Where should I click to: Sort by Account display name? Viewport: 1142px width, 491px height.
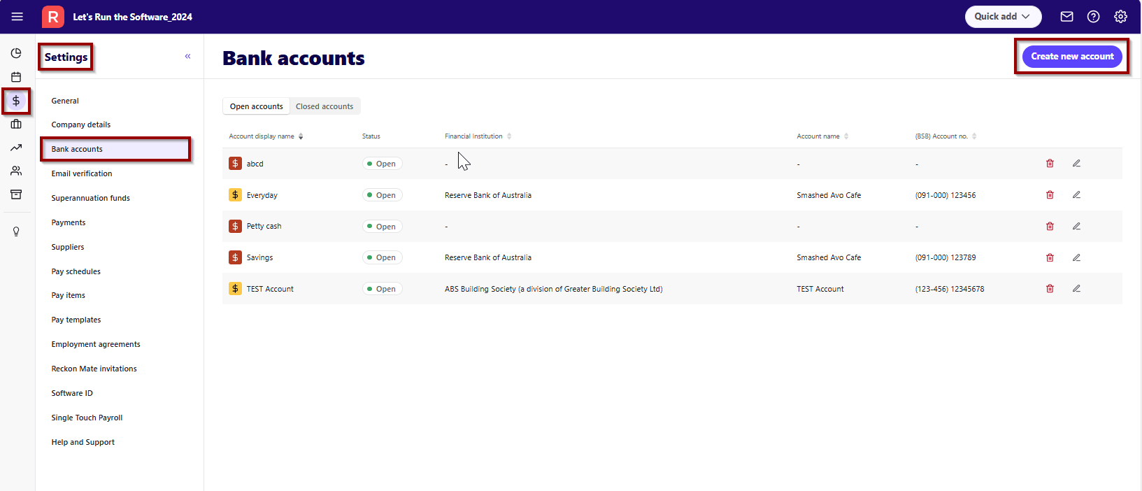(266, 136)
